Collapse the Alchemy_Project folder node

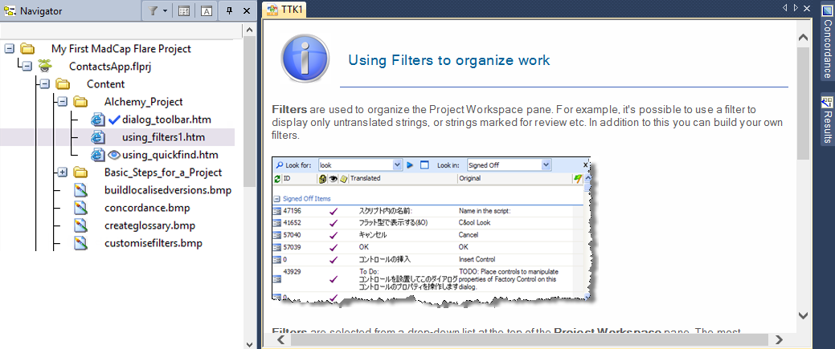tap(63, 102)
